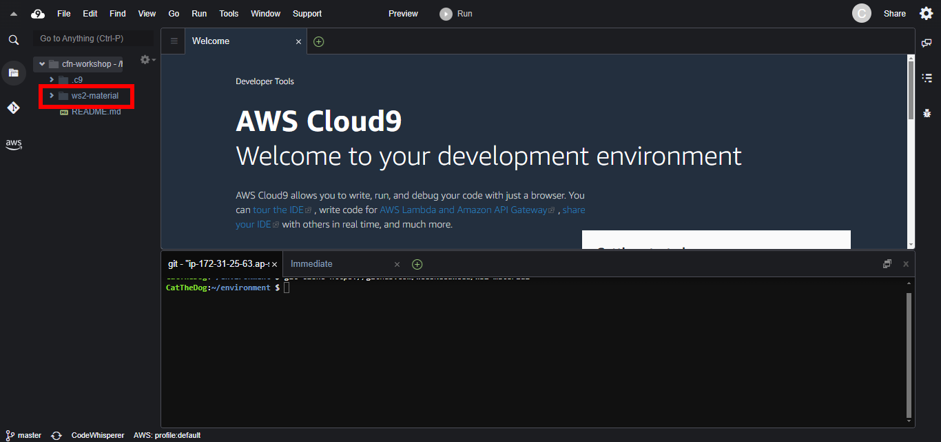The height and width of the screenshot is (442, 941).
Task: Open the Debugger bug icon panel
Action: pos(927,113)
